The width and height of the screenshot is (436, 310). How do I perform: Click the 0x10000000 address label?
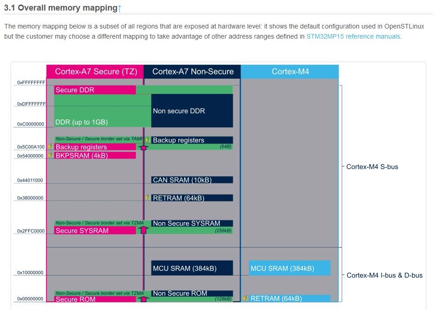[30, 273]
